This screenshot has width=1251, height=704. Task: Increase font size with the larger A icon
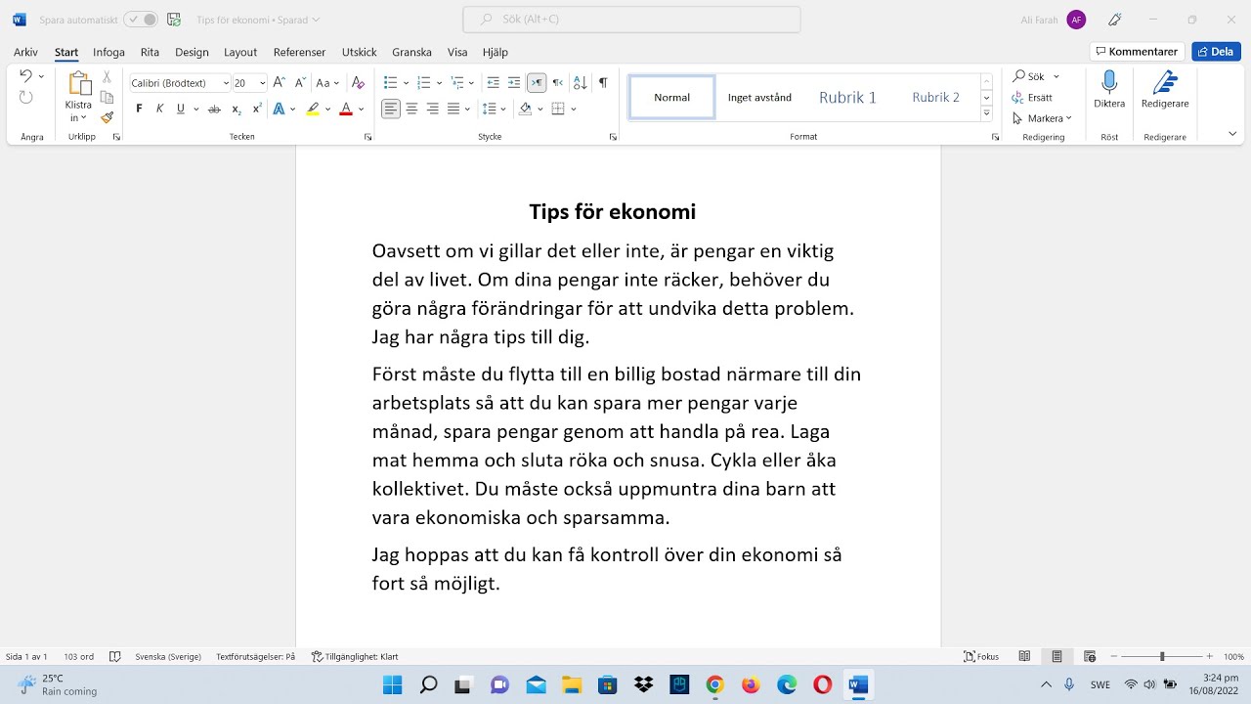click(x=280, y=83)
